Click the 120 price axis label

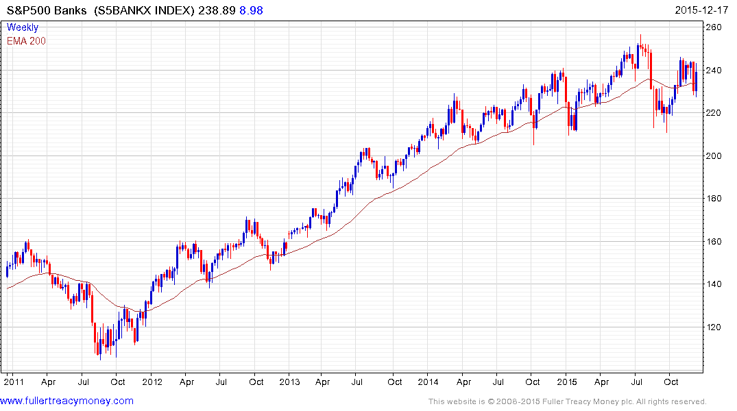point(714,327)
